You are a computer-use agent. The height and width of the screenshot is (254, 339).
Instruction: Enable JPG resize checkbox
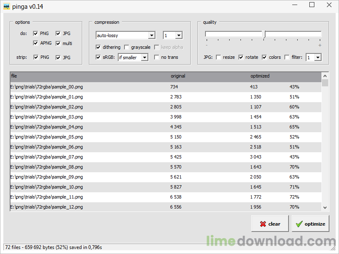tap(218, 57)
